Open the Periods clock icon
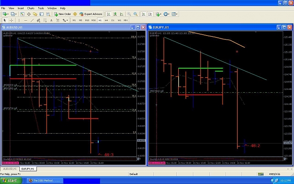 click(166, 14)
